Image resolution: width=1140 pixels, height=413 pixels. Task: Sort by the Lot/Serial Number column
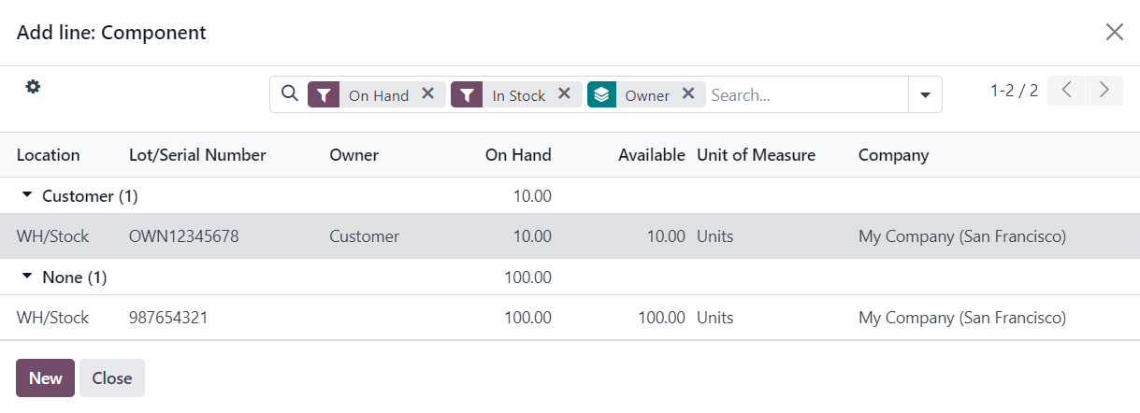(x=197, y=155)
